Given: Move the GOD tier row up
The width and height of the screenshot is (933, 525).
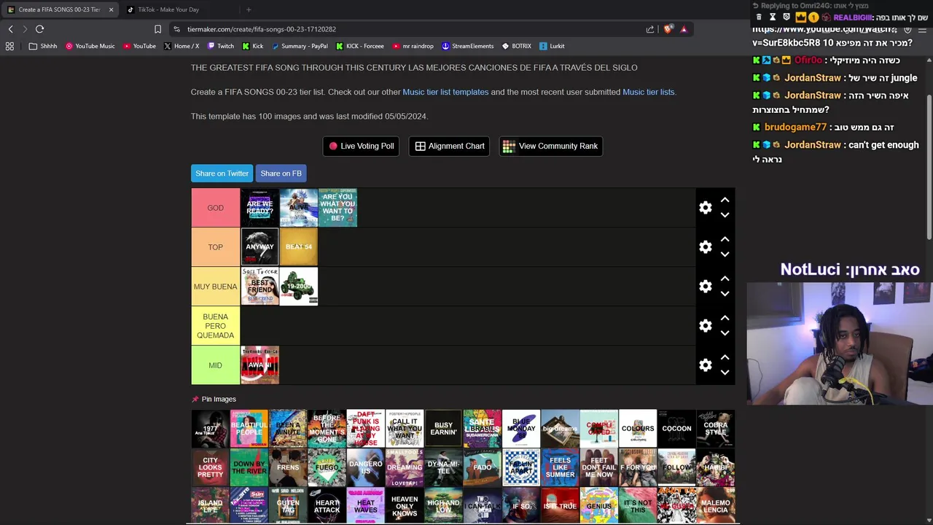Looking at the screenshot, I should point(725,200).
